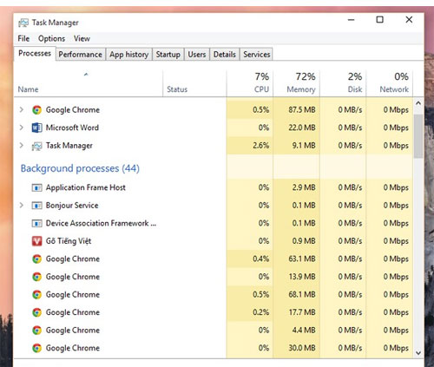Click the vertical scrollbar thumb
Screen dimensions: 434x367
[x=418, y=136]
